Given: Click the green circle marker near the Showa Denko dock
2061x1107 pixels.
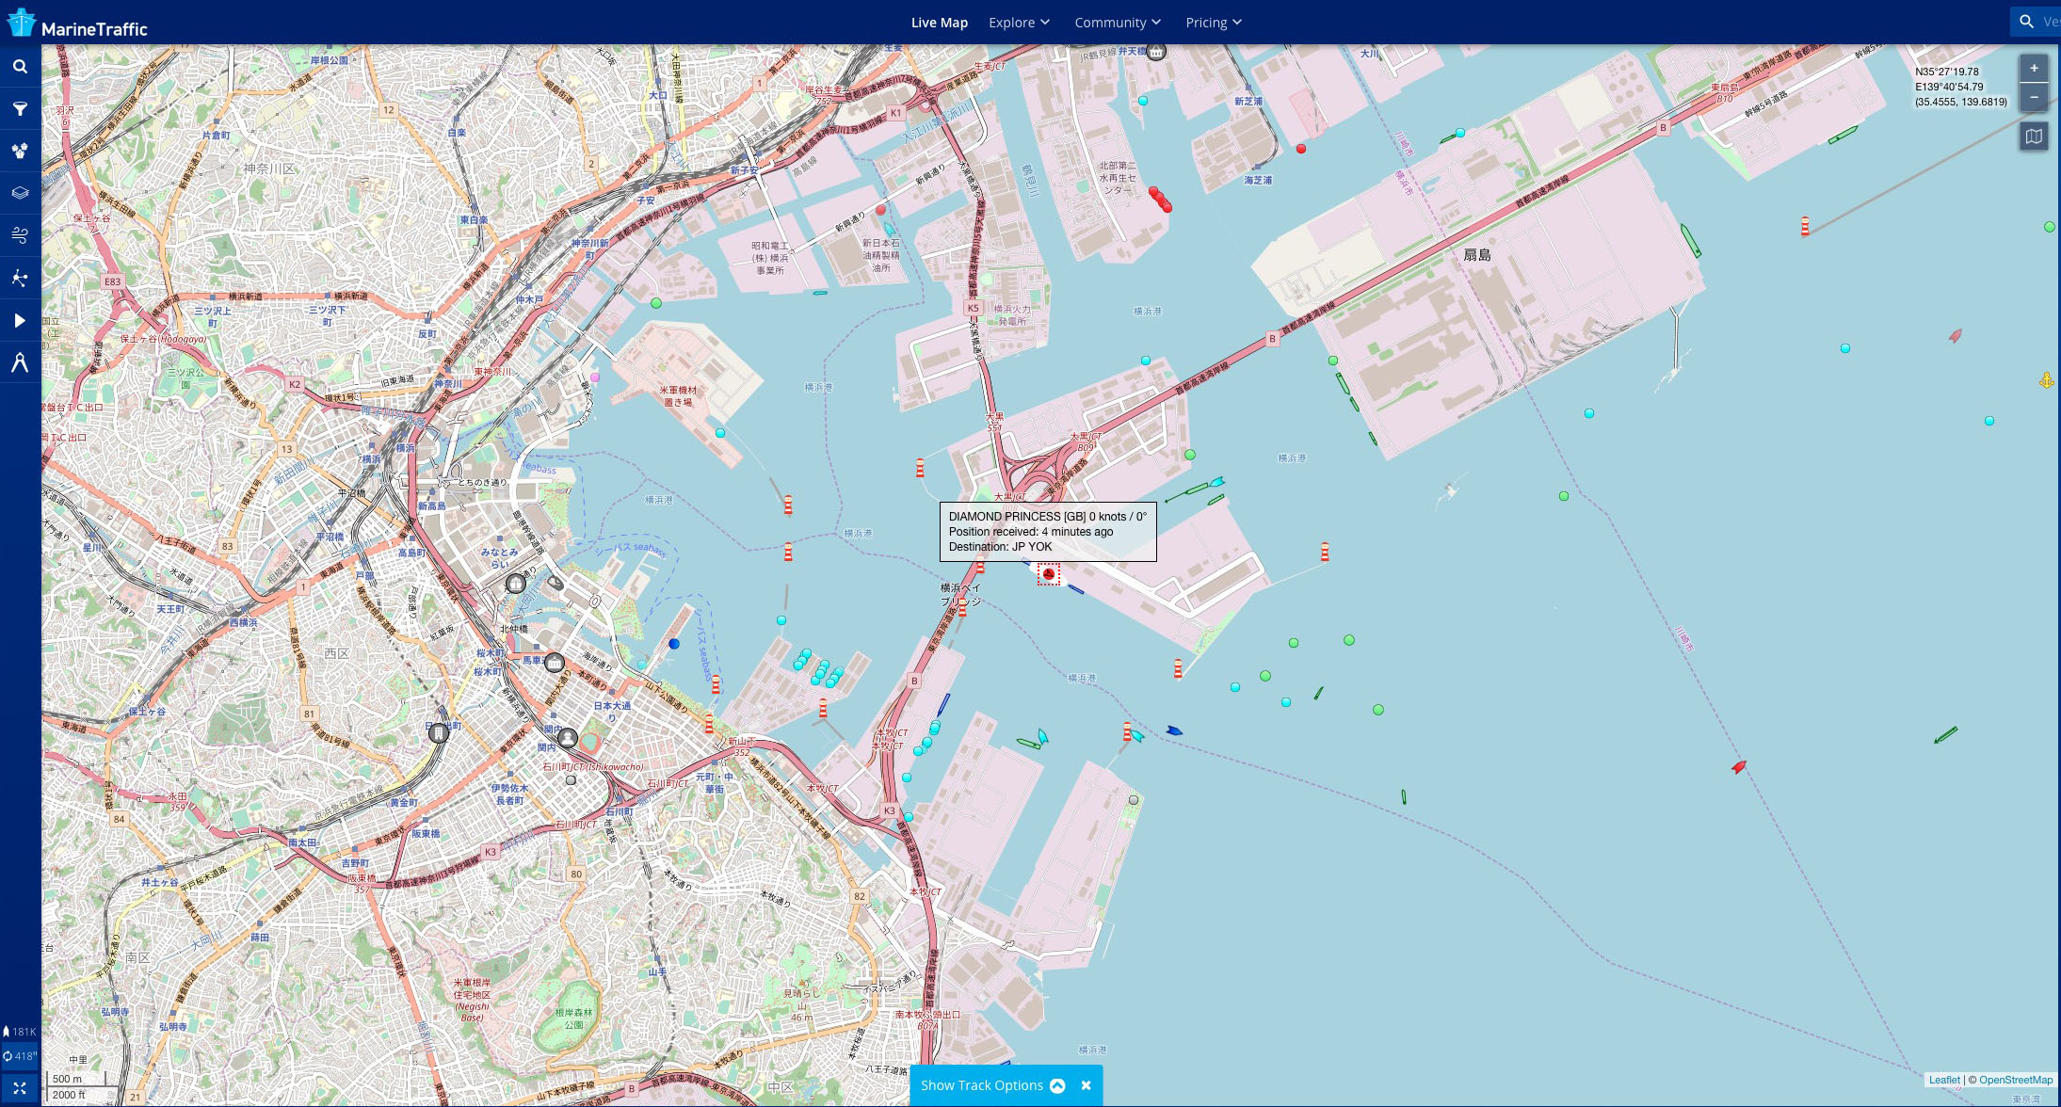Looking at the screenshot, I should (x=656, y=303).
